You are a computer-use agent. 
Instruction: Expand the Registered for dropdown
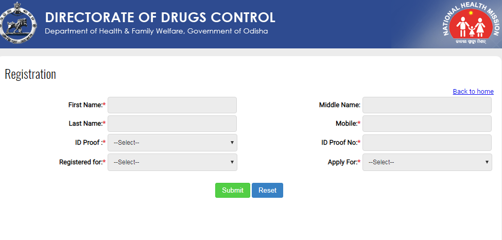point(172,162)
